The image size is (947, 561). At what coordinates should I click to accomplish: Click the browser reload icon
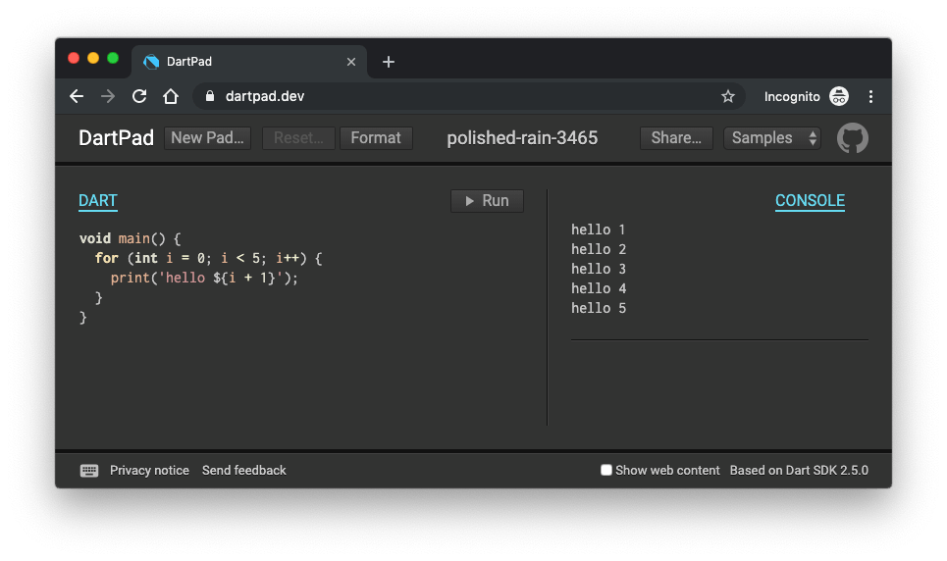click(139, 96)
